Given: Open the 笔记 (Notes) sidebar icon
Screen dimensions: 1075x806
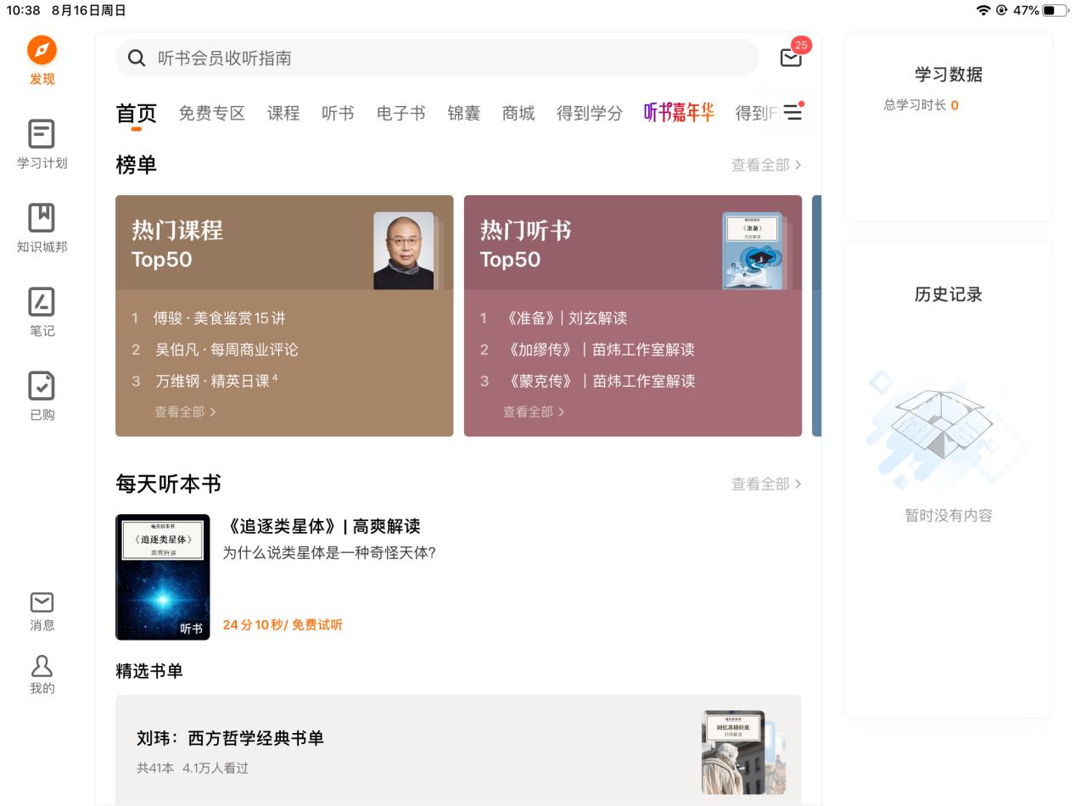Looking at the screenshot, I should (x=42, y=302).
